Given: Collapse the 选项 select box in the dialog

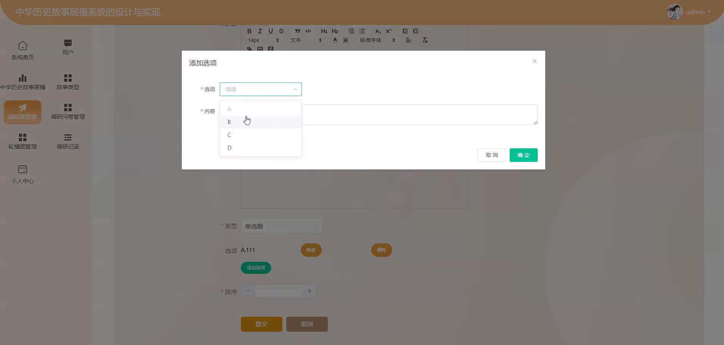Looking at the screenshot, I should point(261,89).
